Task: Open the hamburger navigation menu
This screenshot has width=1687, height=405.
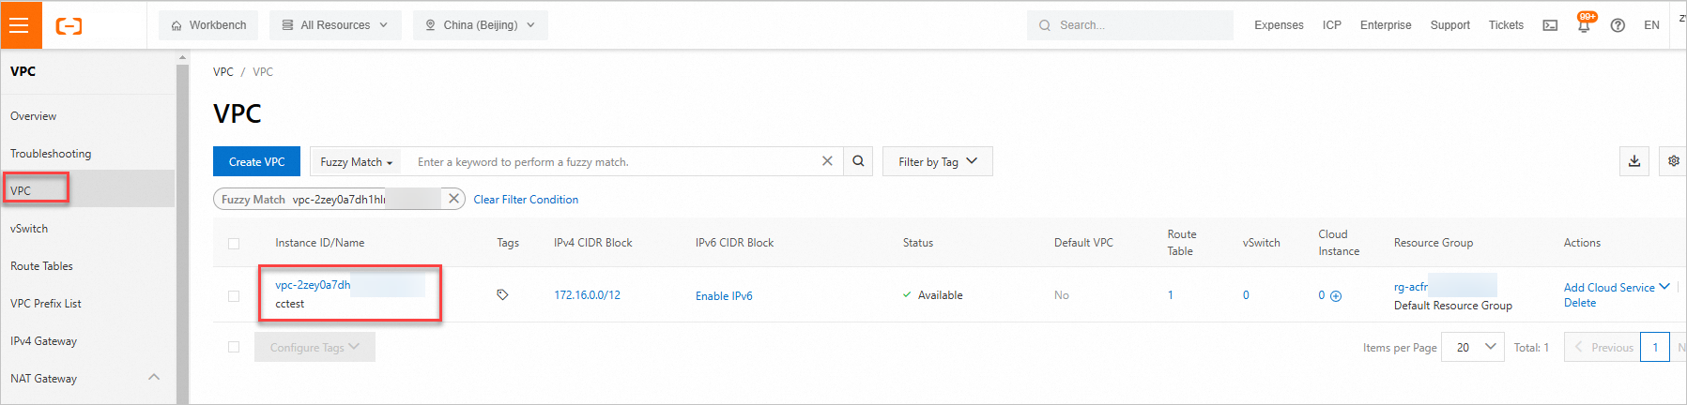Action: tap(20, 25)
